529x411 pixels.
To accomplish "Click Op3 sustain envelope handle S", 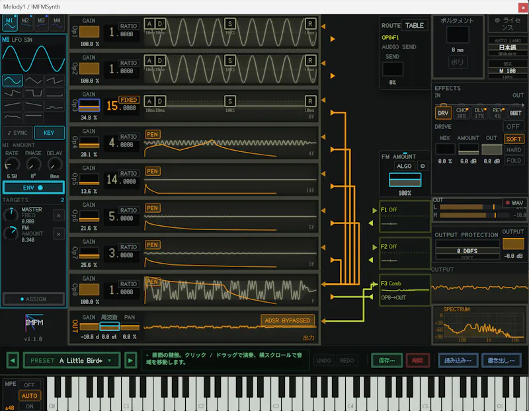I will pyautogui.click(x=229, y=101).
